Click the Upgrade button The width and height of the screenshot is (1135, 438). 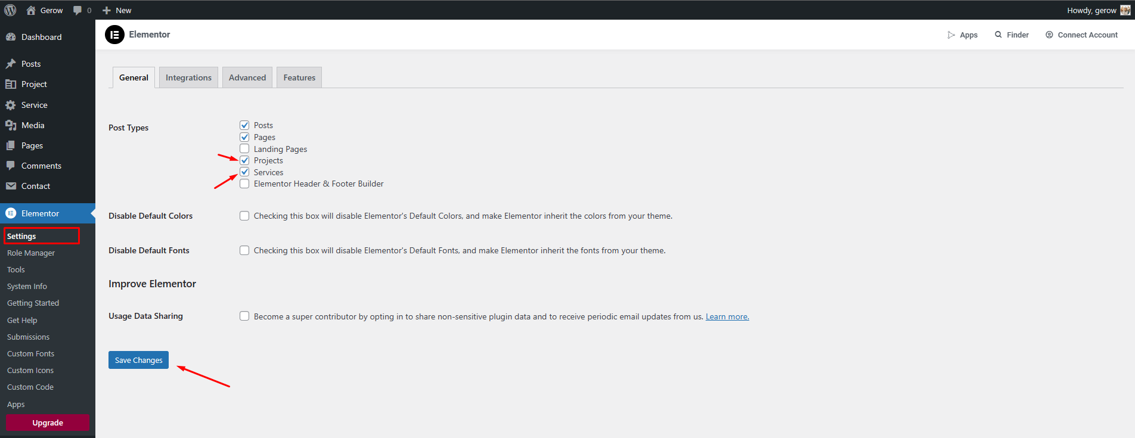(x=48, y=423)
